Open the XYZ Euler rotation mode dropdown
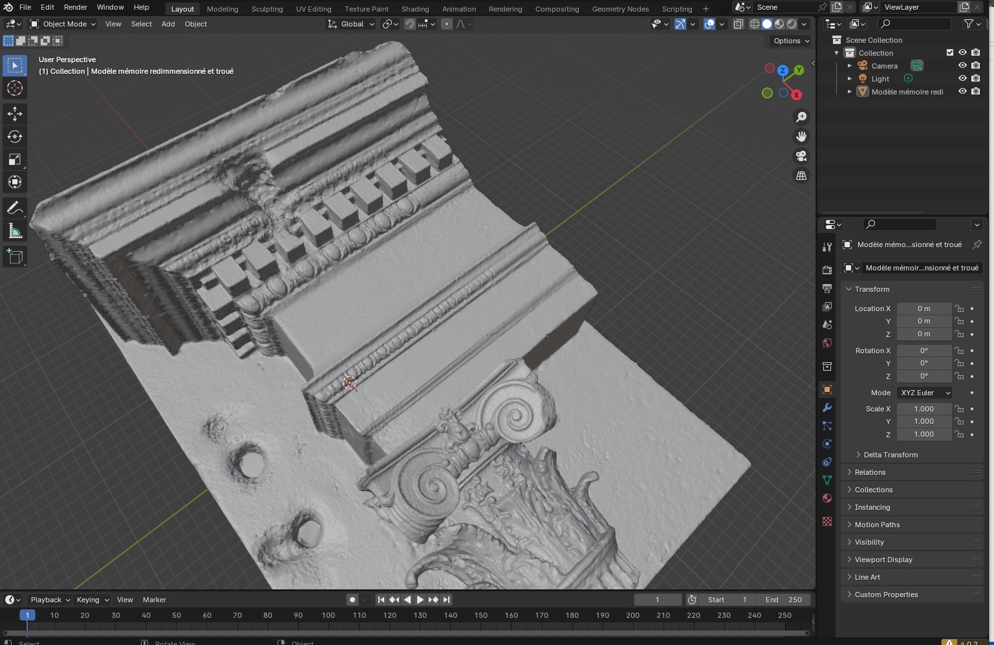The height and width of the screenshot is (645, 994). [x=925, y=393]
